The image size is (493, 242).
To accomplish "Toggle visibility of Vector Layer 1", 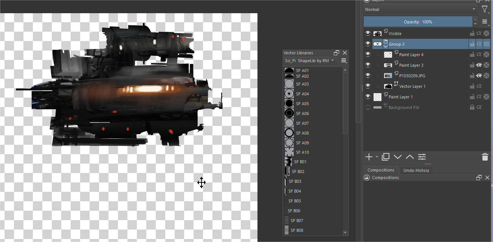I will click(x=368, y=86).
